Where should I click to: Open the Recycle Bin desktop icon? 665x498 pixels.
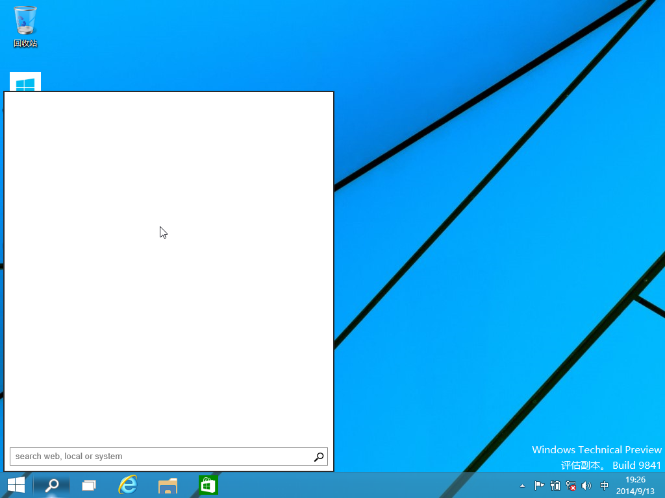(25, 26)
